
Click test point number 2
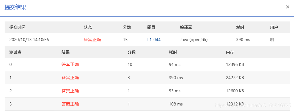click(10, 91)
